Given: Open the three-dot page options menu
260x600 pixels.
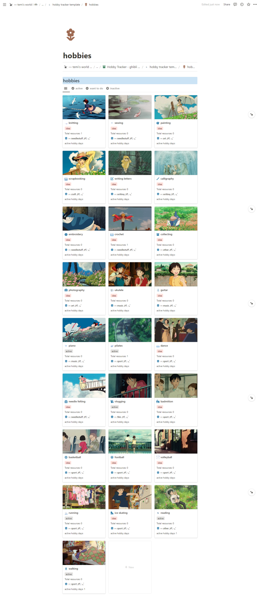Looking at the screenshot, I should (x=255, y=4).
